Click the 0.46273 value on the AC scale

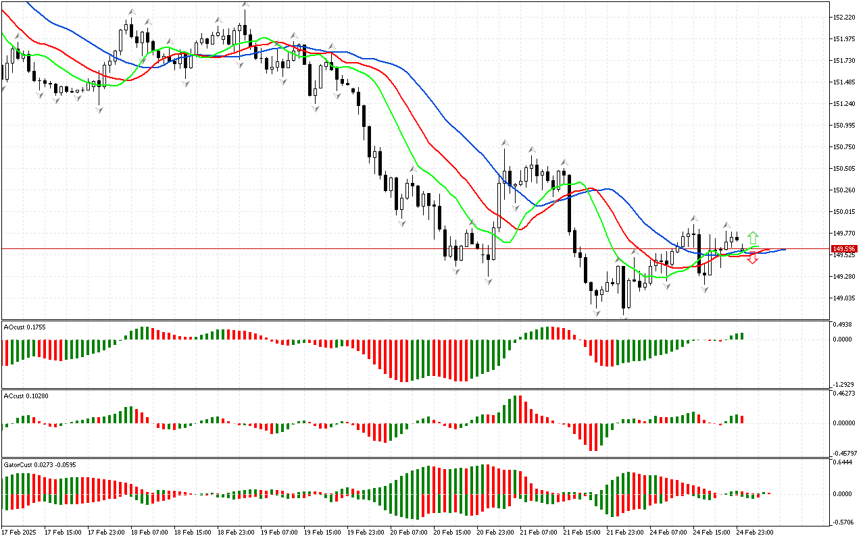pos(844,393)
